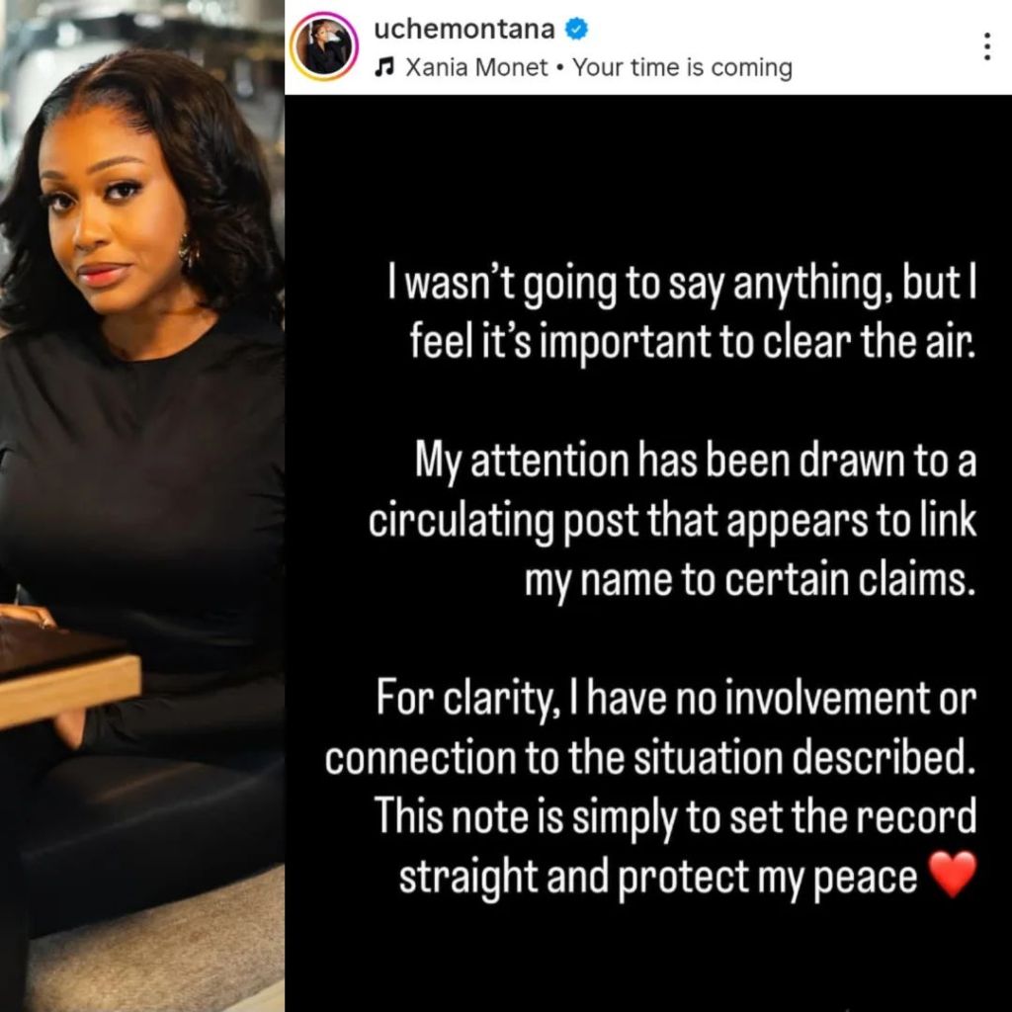Screen dimensions: 1012x1012
Task: Click the wooden table edge in photo
Action: pos(69,691)
